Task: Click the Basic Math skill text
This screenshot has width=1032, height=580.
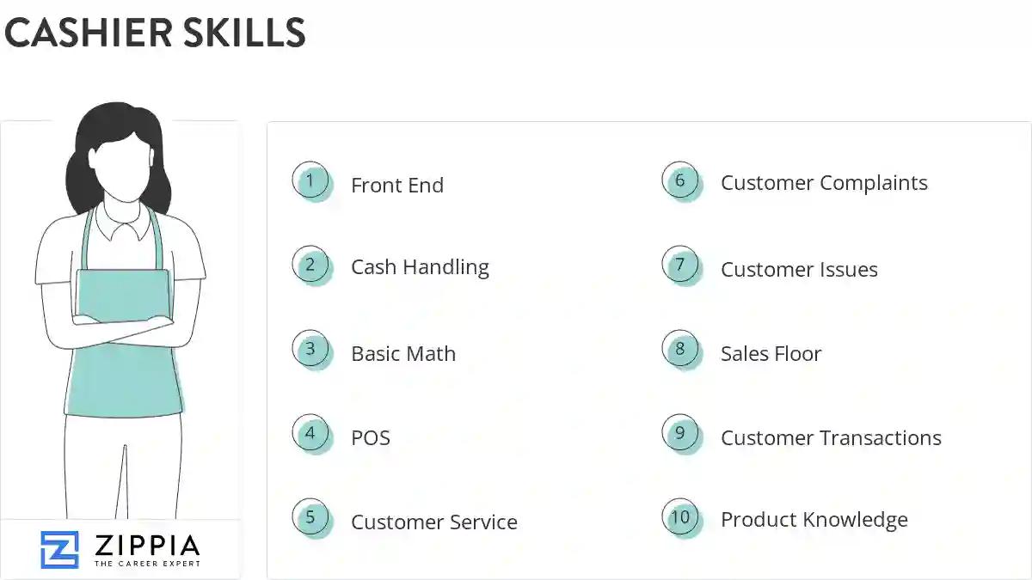Action: tap(403, 354)
